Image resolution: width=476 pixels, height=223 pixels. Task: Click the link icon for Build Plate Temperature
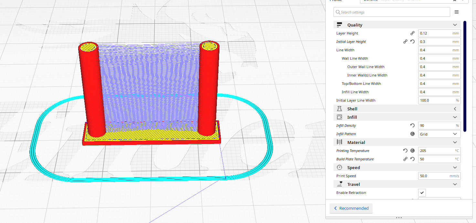click(x=405, y=159)
